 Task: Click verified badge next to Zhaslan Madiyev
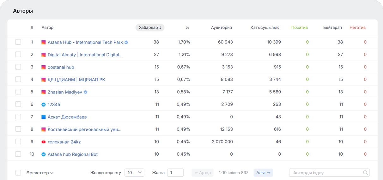[x=85, y=92]
